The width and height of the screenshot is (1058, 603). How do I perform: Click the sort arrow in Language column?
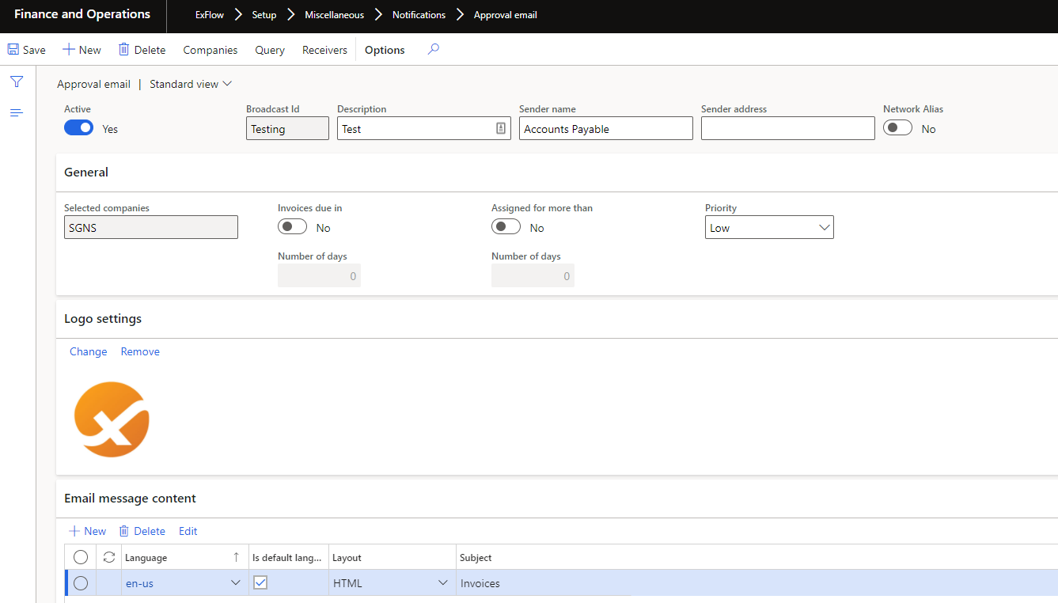coord(236,557)
